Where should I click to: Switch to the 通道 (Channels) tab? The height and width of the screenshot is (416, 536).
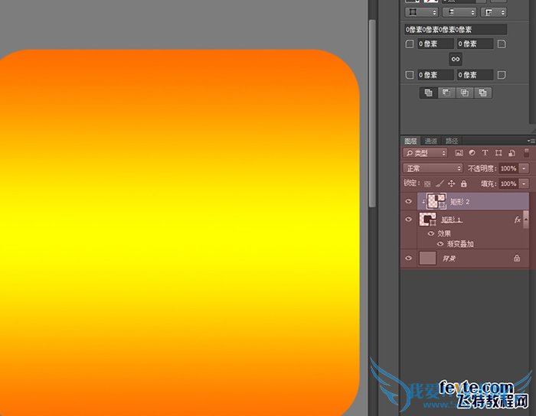[x=430, y=141]
